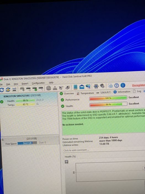Click the 'more than 1000 days' lifetime value

point(110,141)
